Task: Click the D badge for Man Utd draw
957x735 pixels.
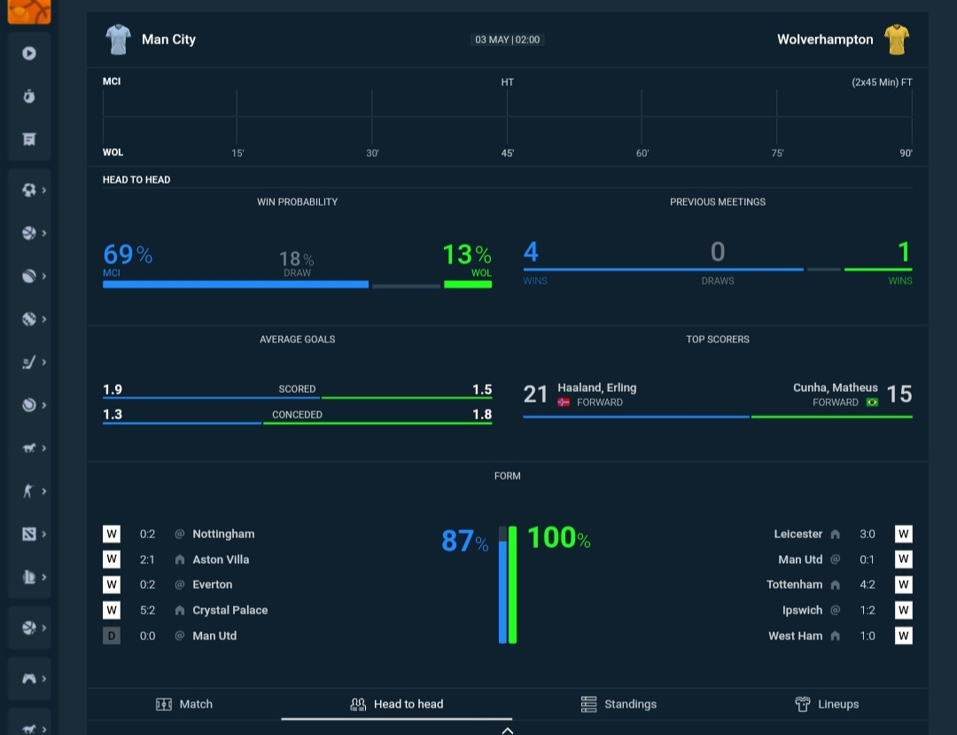Action: [111, 636]
